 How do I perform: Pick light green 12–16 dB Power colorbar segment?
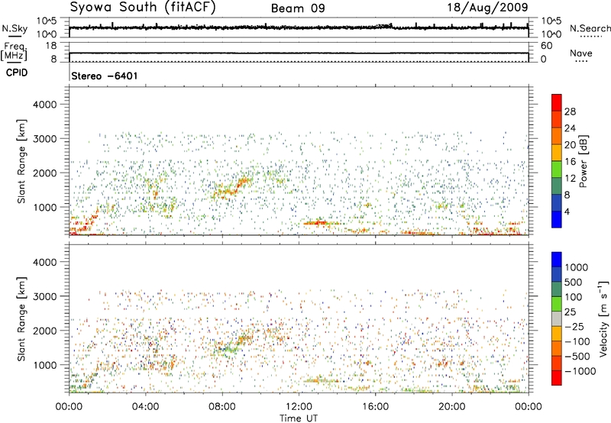557,169
